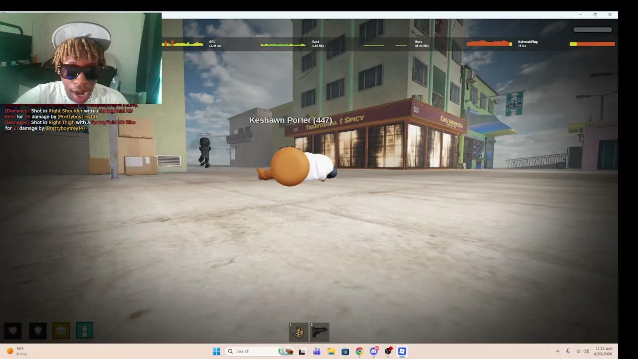Click the taskbar Search box
This screenshot has height=359, width=638.
(x=259, y=352)
